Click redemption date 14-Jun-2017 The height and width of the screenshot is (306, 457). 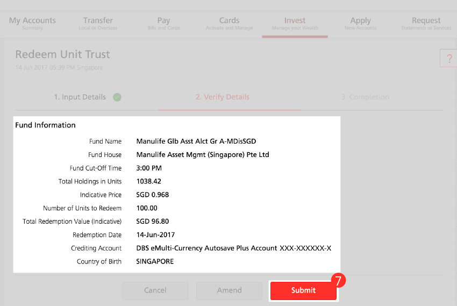pos(155,235)
